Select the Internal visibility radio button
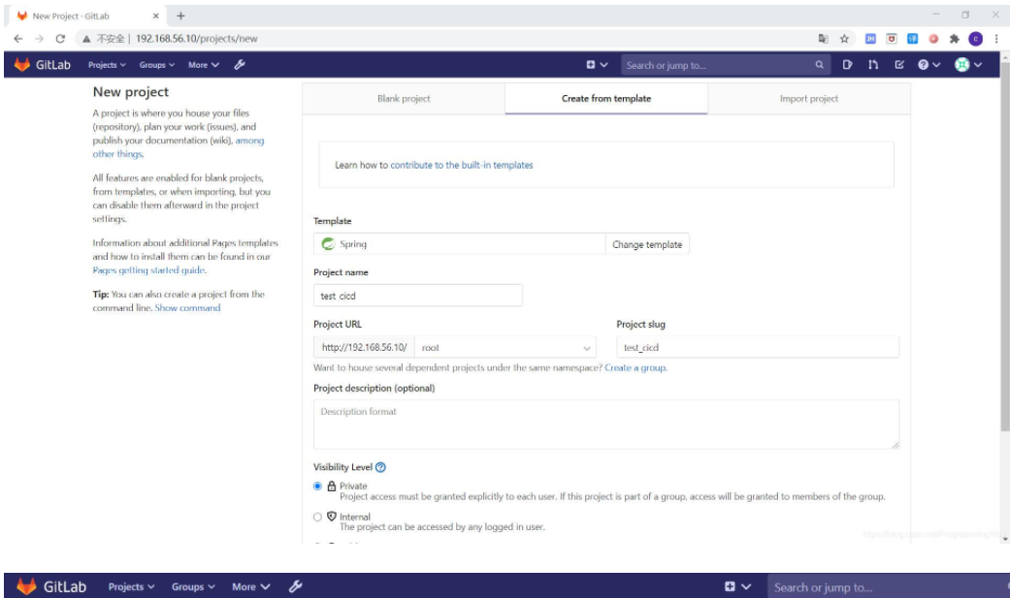1010x598 pixels. tap(317, 517)
